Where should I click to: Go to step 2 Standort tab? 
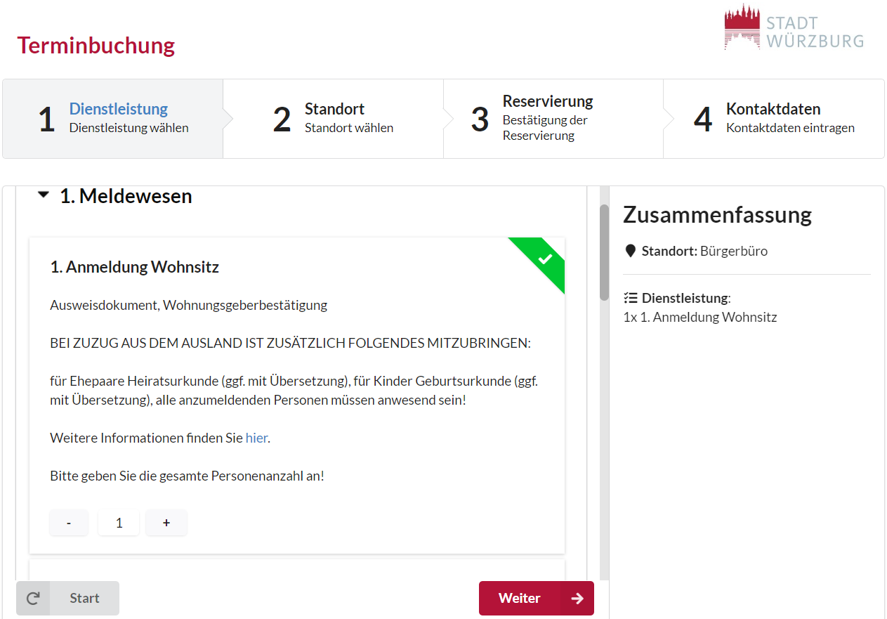334,119
